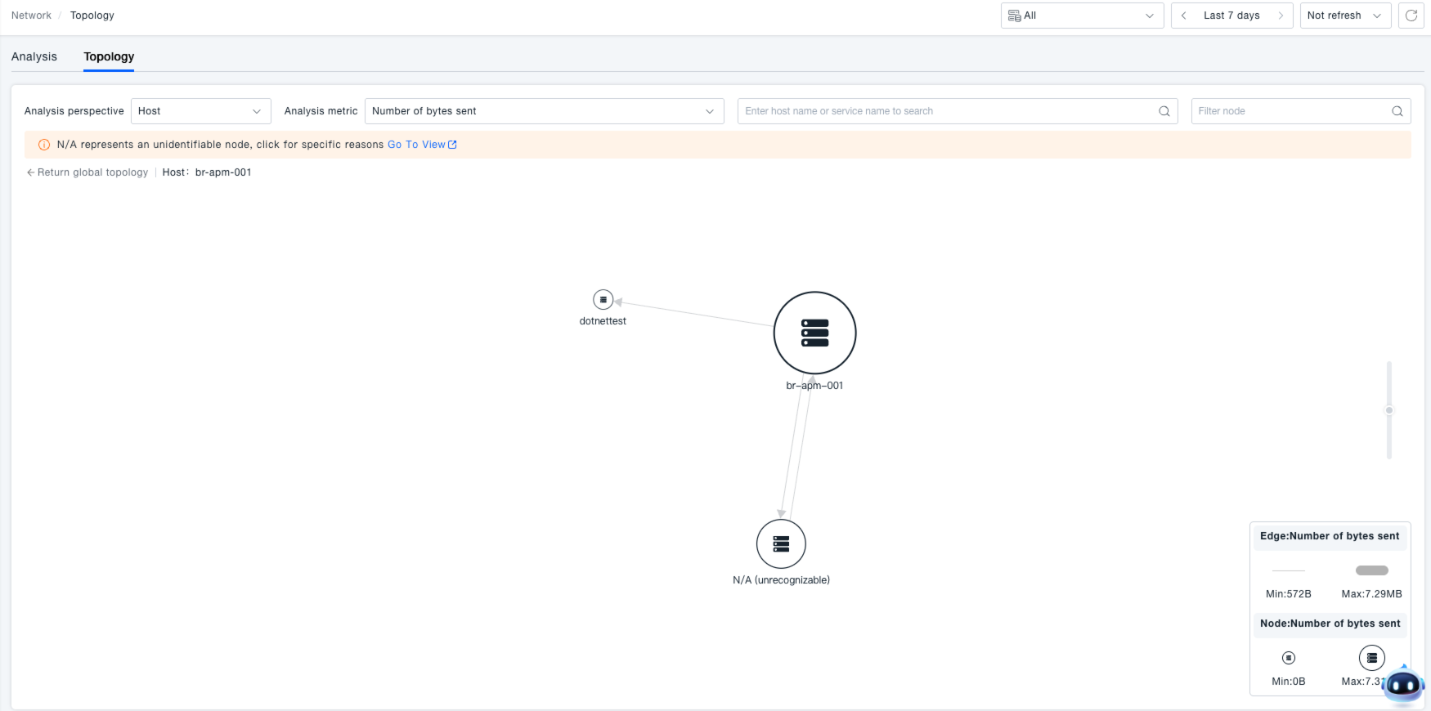The image size is (1431, 711).
Task: Open the Not refresh interval dropdown
Action: [x=1344, y=16]
